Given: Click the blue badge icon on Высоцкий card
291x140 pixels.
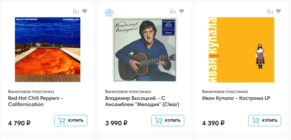Looking at the screenshot, I should [x=109, y=13].
